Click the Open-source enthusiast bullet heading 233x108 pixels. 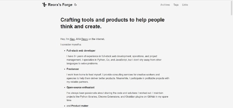point(80,88)
